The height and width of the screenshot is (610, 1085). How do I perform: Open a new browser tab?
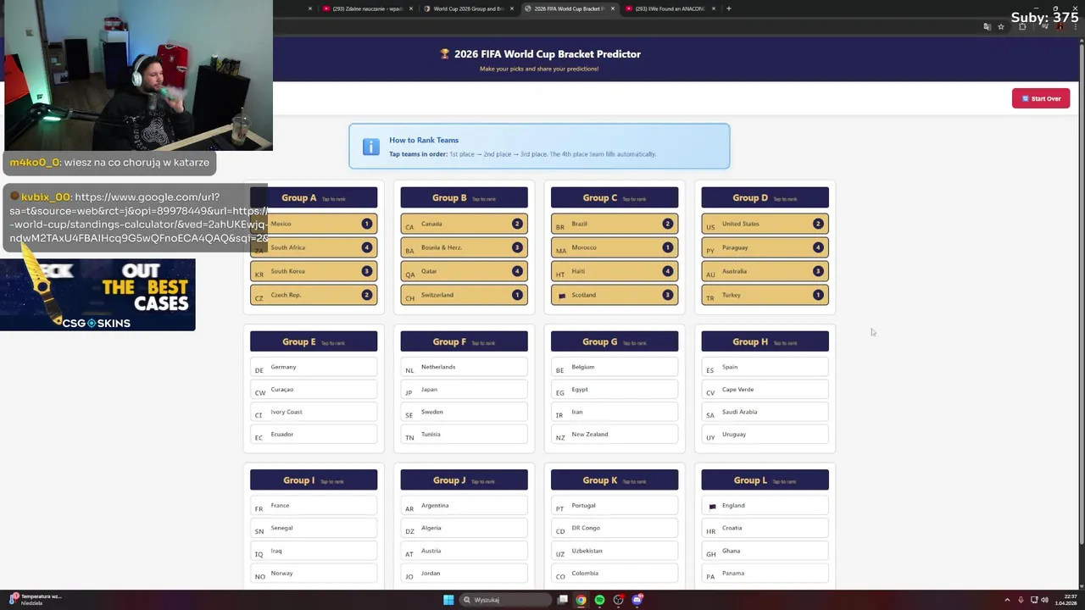[729, 8]
